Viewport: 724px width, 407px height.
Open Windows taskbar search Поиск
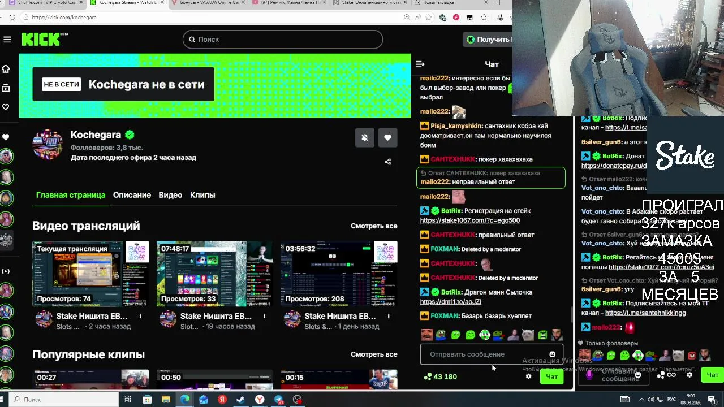64,400
